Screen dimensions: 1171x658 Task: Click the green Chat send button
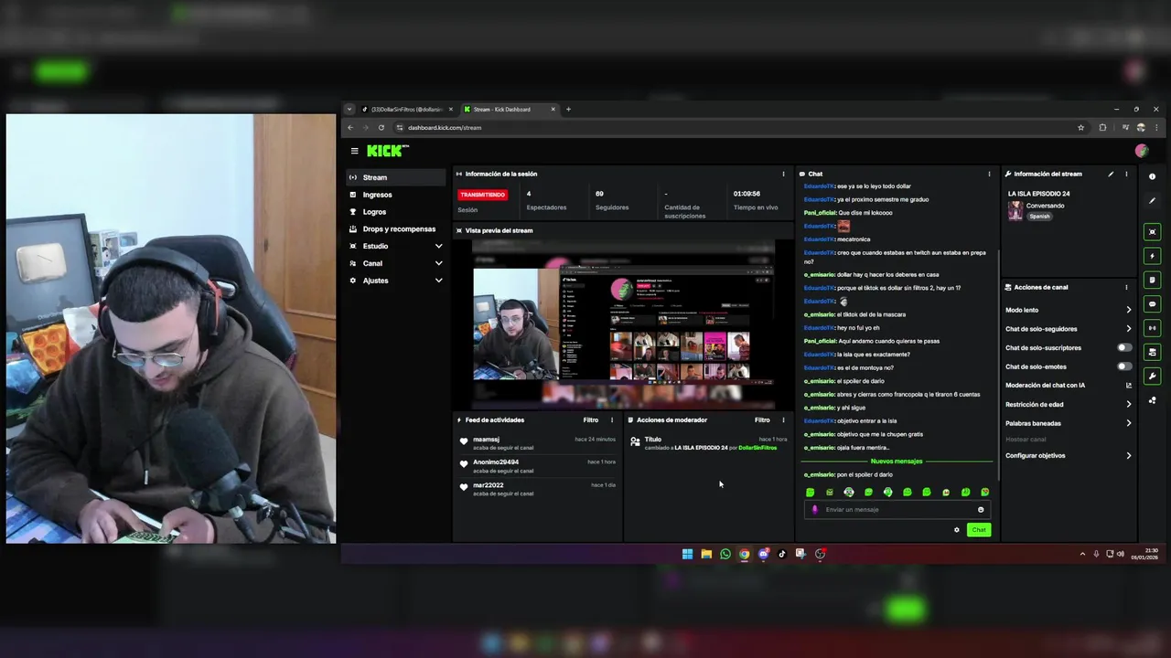pyautogui.click(x=979, y=530)
